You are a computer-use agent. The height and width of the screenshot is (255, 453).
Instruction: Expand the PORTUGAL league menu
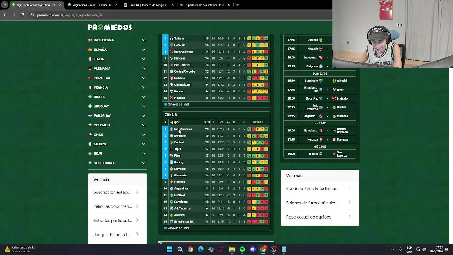117,78
